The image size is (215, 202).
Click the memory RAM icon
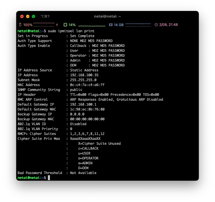[111, 25]
